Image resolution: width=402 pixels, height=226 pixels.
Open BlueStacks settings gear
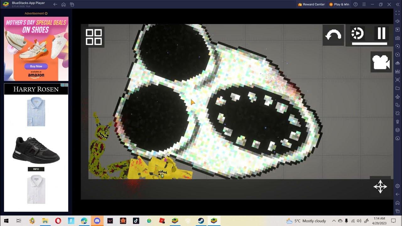click(398, 186)
